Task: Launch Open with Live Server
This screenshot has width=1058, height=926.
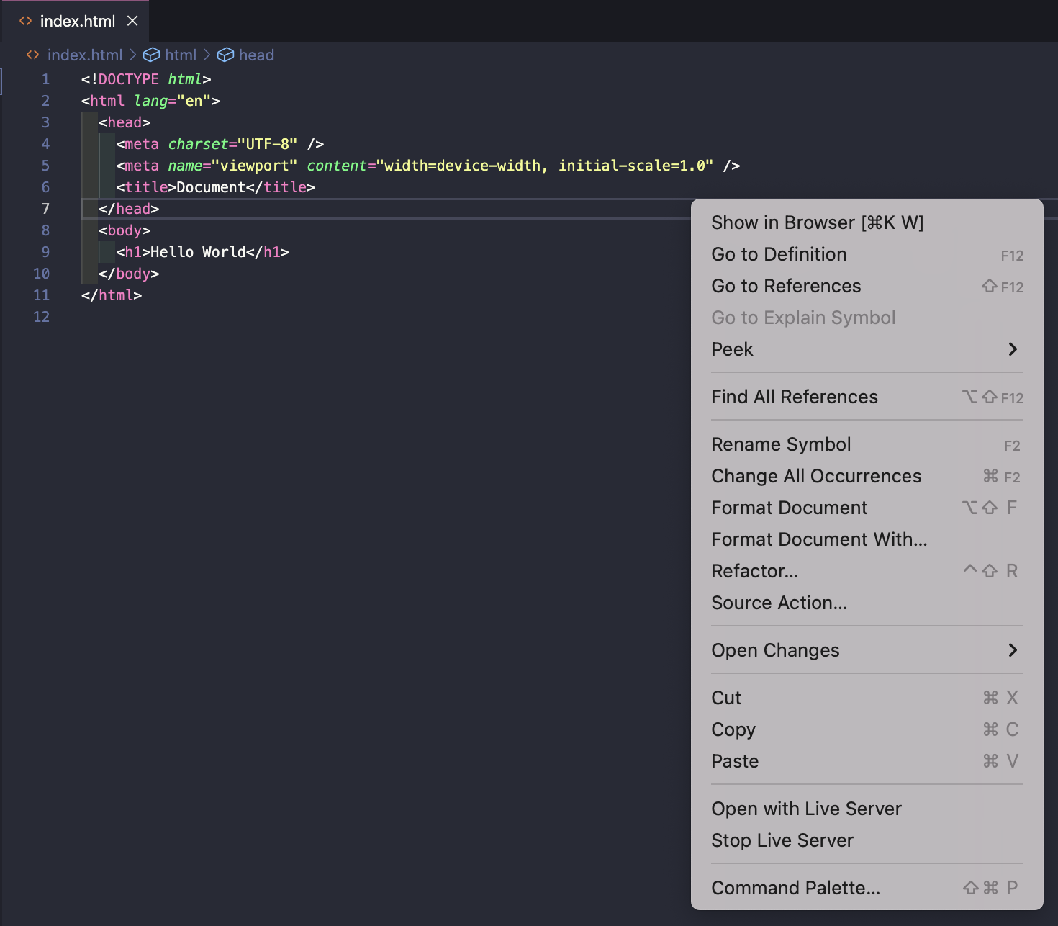Action: (806, 809)
